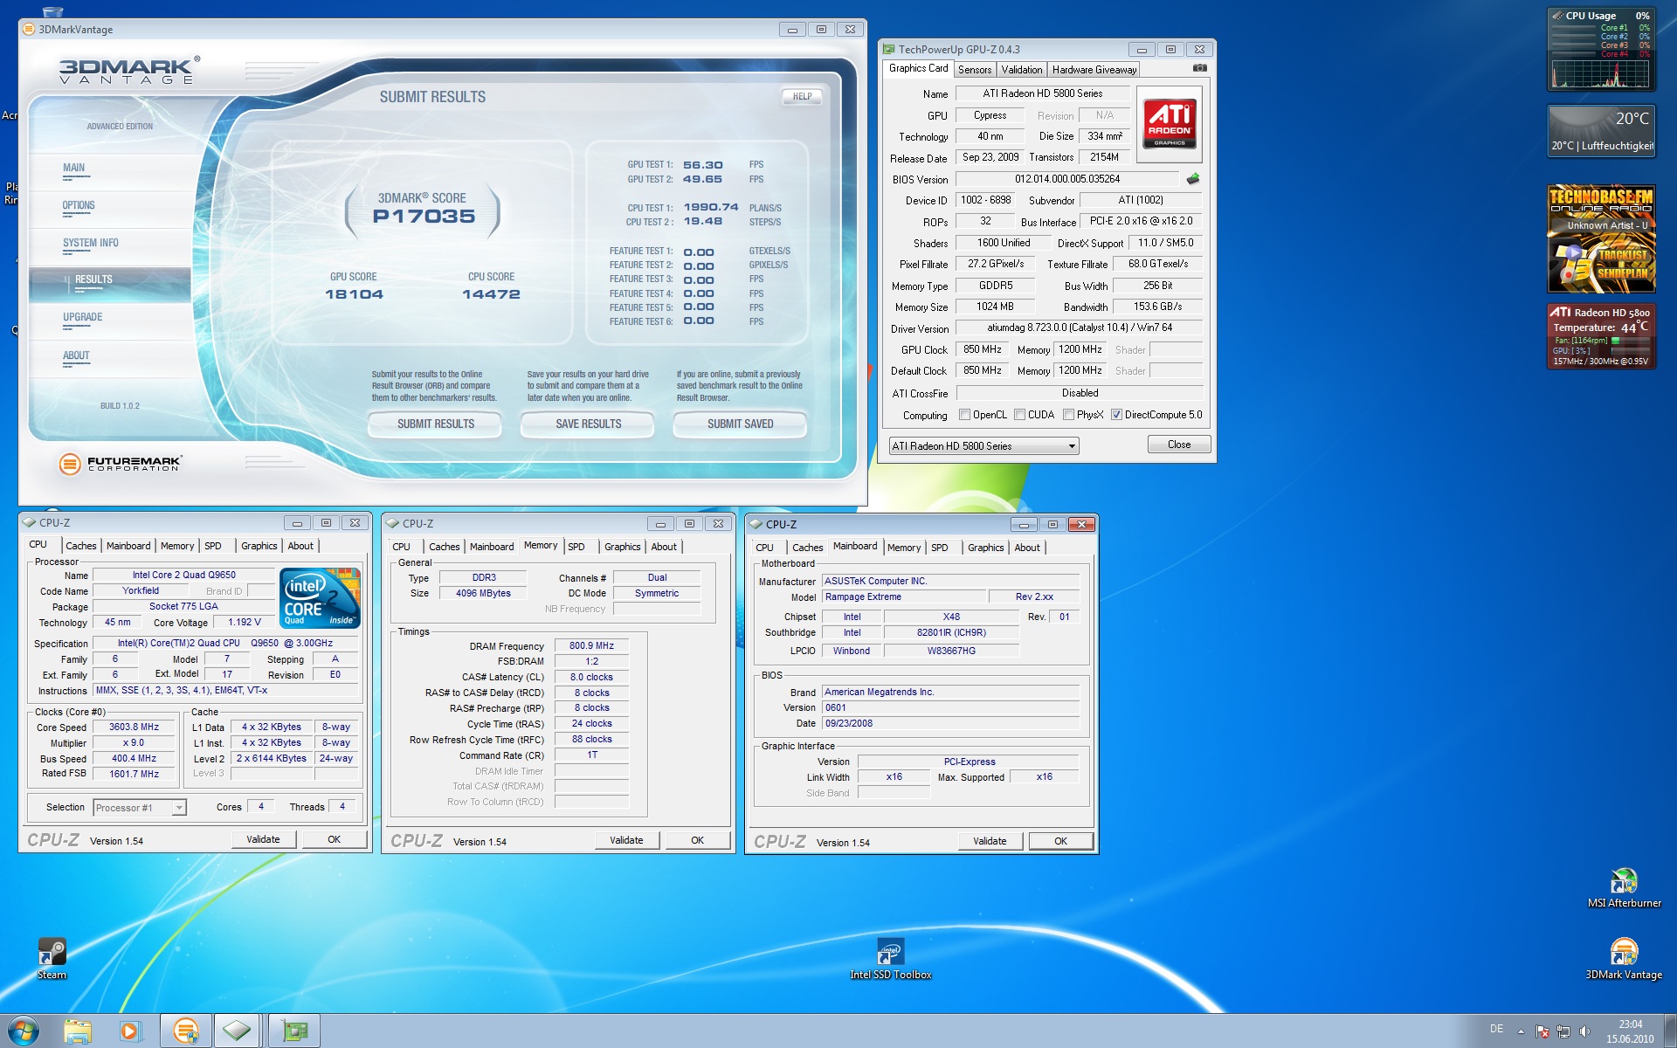Click the GPU-Z Name field
Image resolution: width=1677 pixels, height=1048 pixels.
click(x=1043, y=93)
